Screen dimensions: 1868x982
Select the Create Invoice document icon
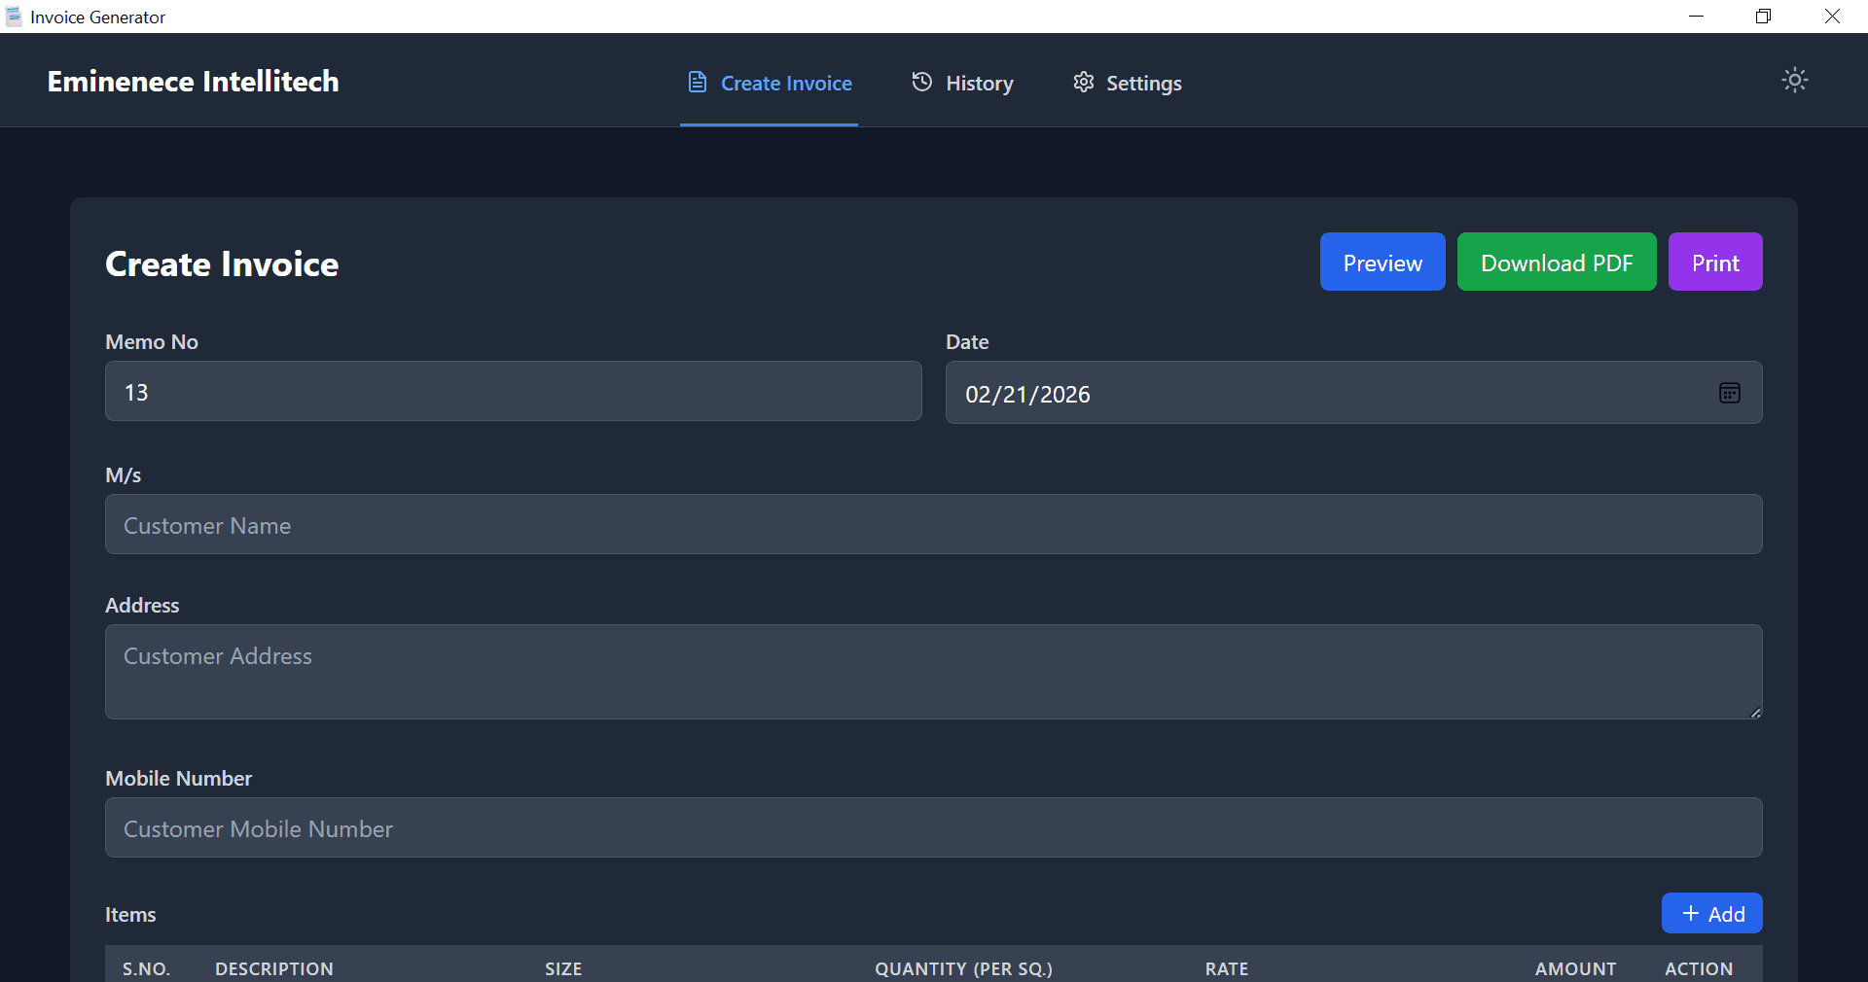coord(697,83)
